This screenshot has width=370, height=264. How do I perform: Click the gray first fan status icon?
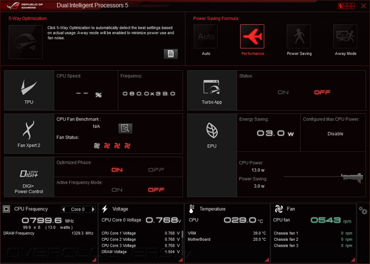click(97, 145)
